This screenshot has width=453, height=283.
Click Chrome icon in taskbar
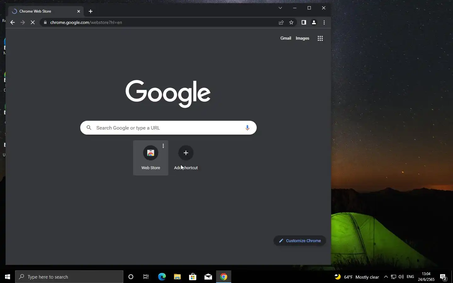[224, 277]
